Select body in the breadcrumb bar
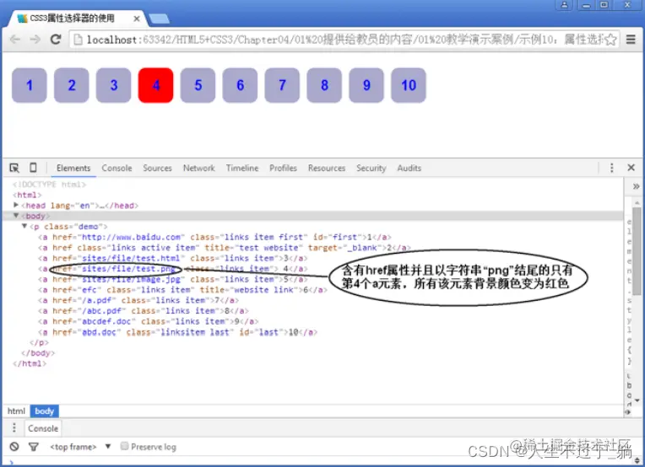The height and width of the screenshot is (467, 645). (x=45, y=411)
